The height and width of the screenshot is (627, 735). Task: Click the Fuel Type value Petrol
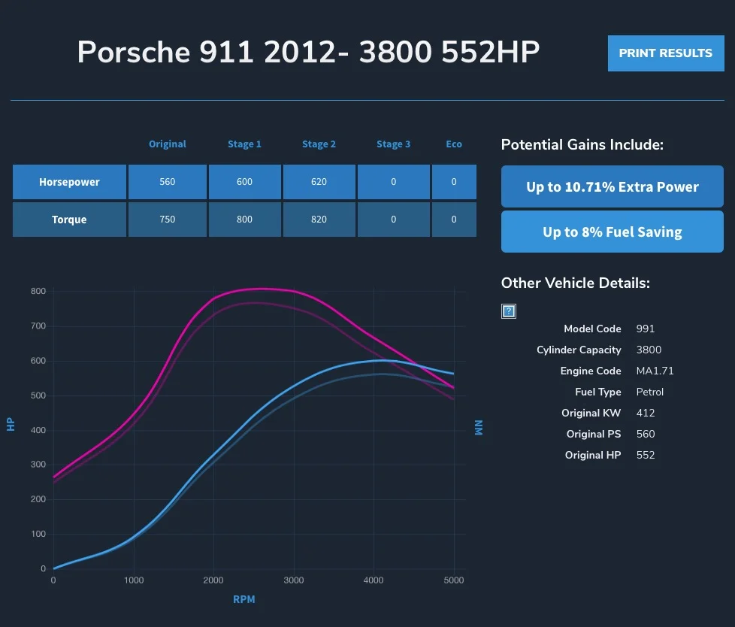(x=649, y=392)
